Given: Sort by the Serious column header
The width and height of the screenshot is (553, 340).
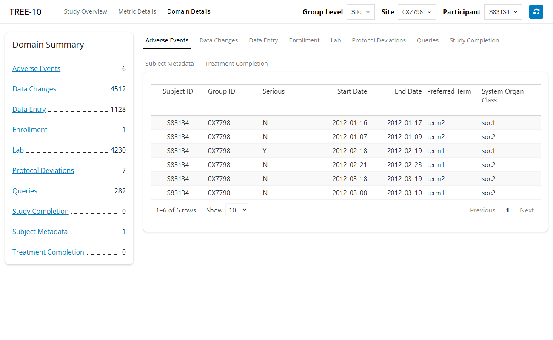Looking at the screenshot, I should pos(274,91).
